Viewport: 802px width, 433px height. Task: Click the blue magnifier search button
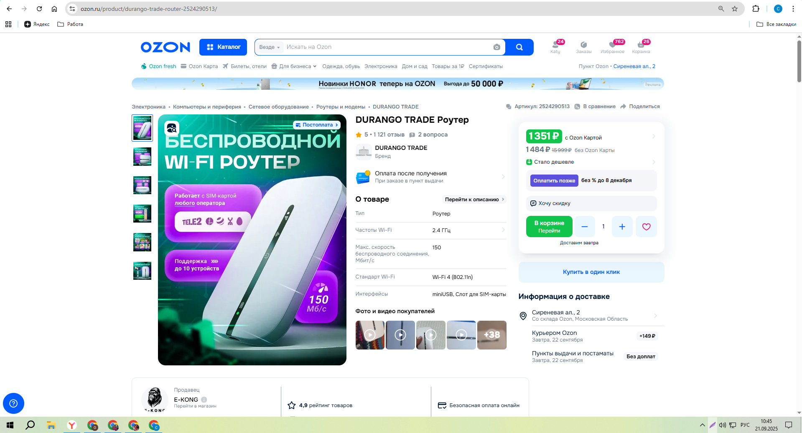[x=519, y=47]
